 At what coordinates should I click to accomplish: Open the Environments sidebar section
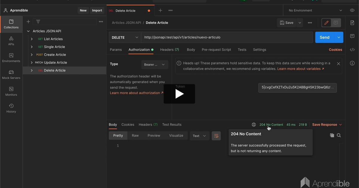click(x=11, y=58)
